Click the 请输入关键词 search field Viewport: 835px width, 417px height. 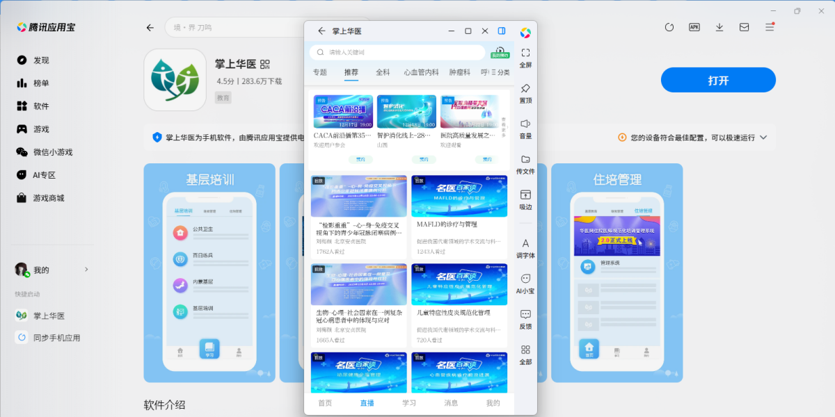(397, 52)
